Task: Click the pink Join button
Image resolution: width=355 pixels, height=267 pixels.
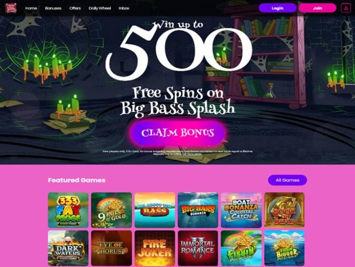Action: pyautogui.click(x=317, y=8)
